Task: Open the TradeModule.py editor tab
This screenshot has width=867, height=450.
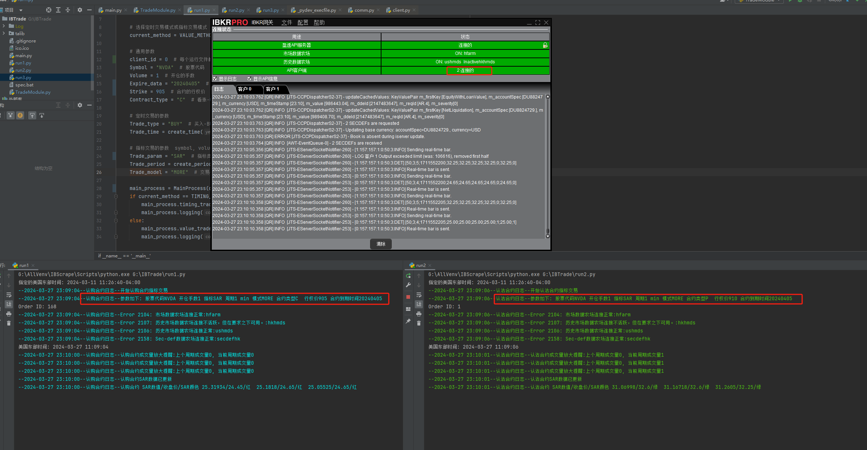Action: 158,10
